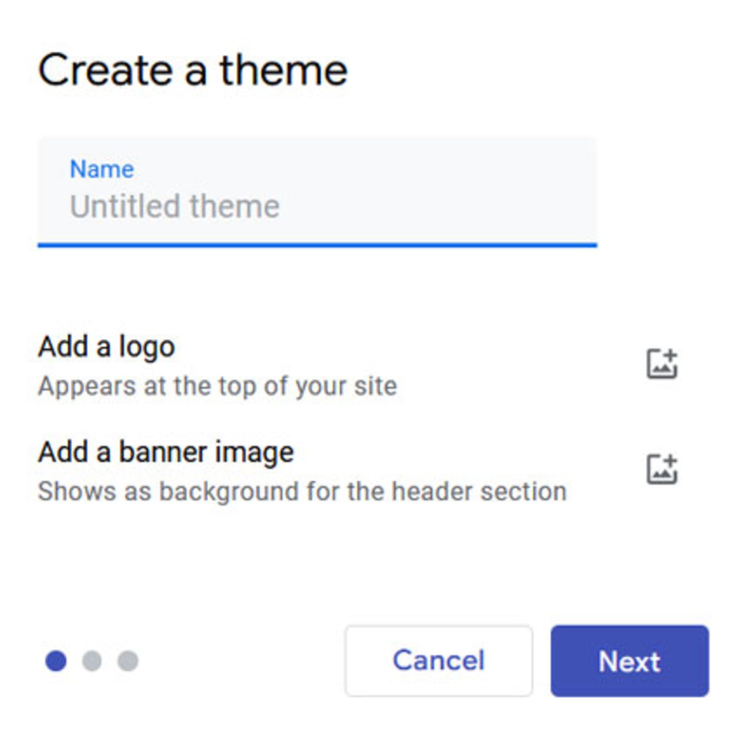Click the 'Add a logo' heading

click(106, 346)
